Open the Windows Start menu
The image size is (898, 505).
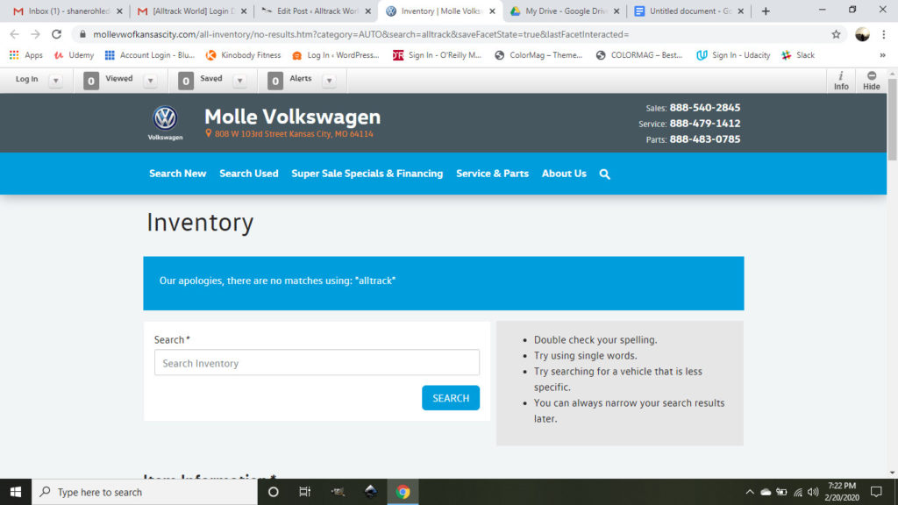16,492
